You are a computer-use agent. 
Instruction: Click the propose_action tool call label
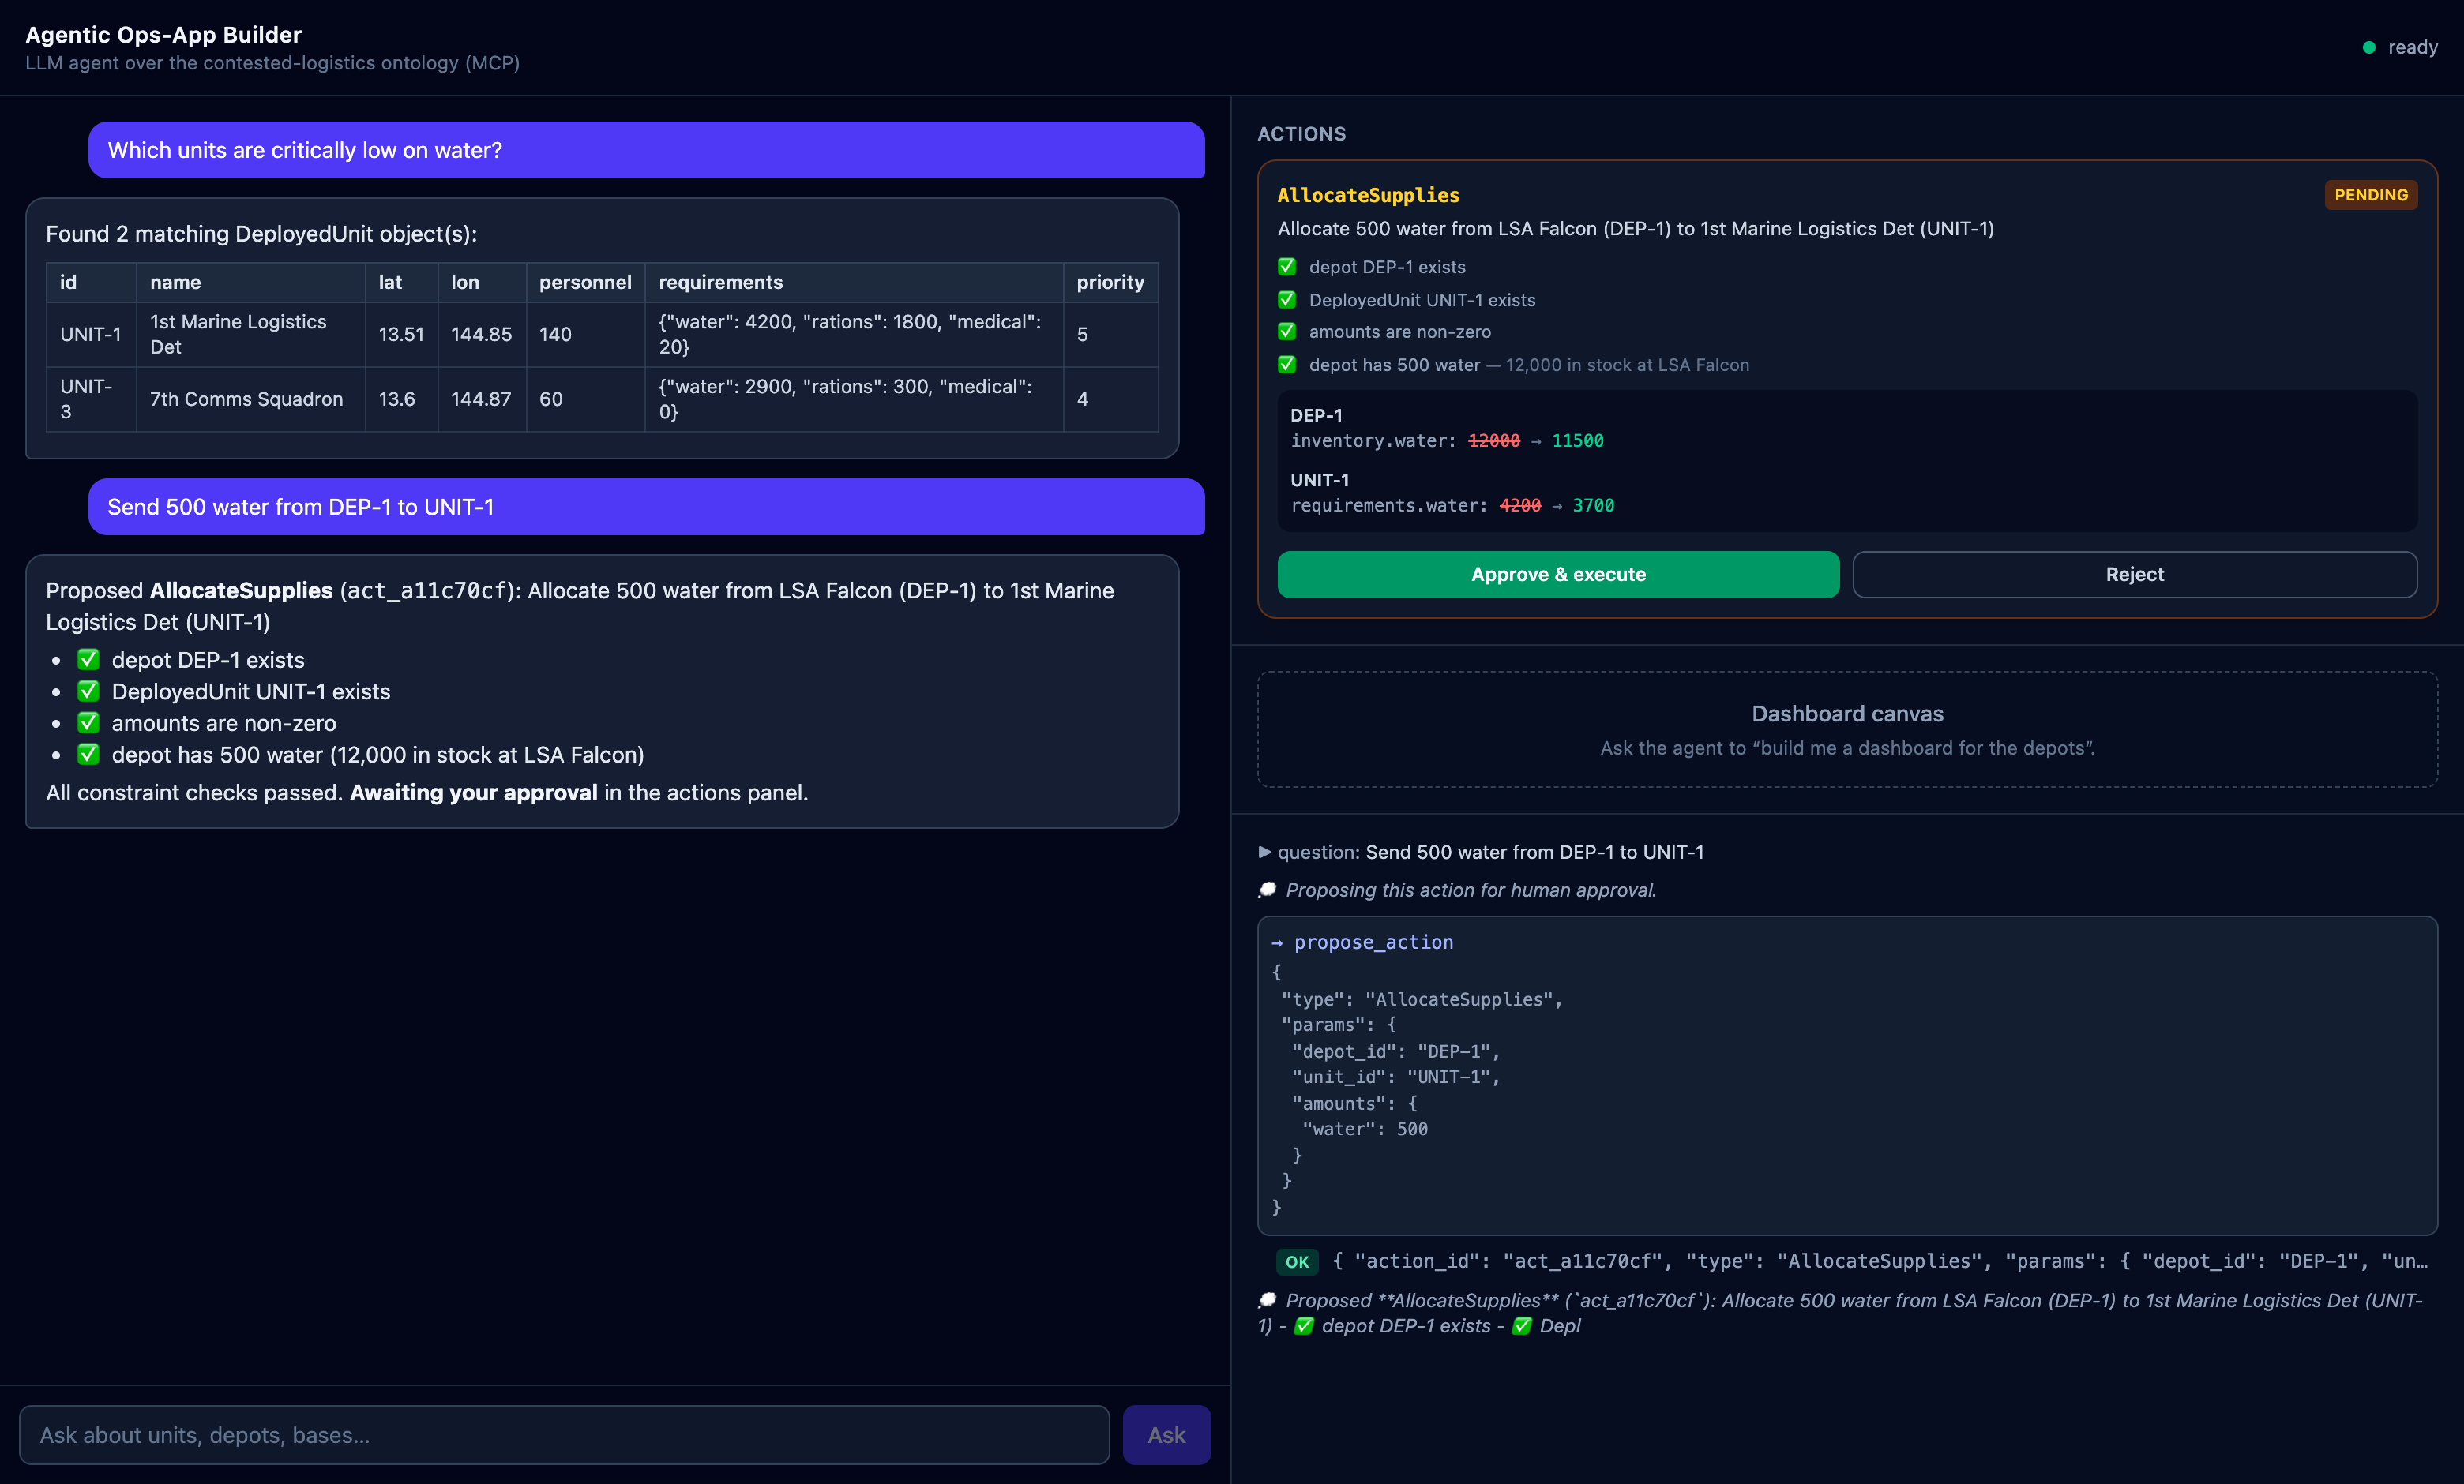tap(1373, 942)
